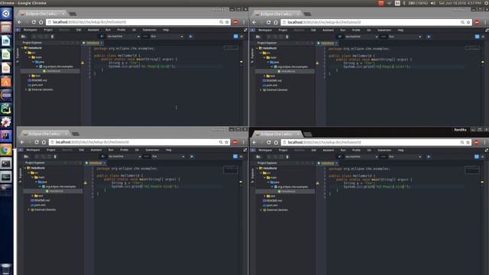Click the red adblock extension icon, bottom-right window
The height and width of the screenshot is (275, 489).
[x=476, y=143]
